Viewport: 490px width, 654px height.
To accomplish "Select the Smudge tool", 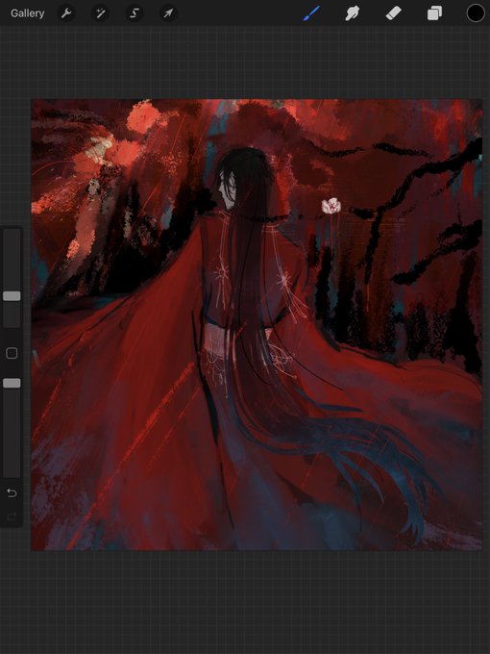I will 353,13.
